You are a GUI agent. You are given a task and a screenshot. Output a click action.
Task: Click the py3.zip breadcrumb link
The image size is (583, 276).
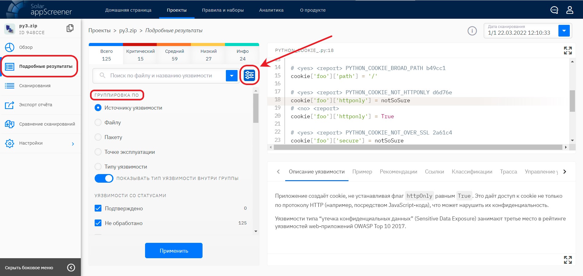[128, 30]
